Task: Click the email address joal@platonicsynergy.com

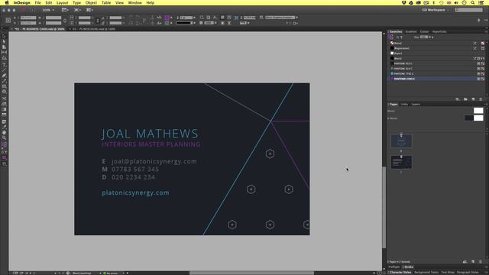Action: (154, 161)
